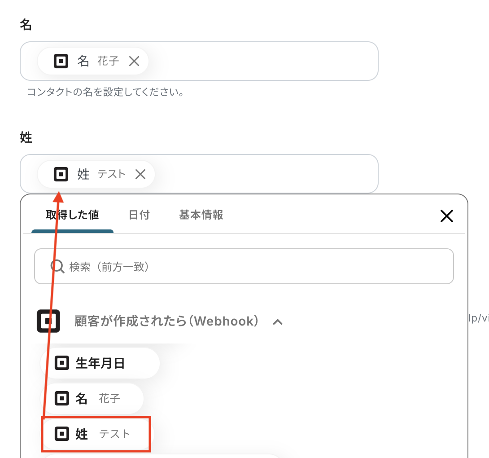Collapse the 顧客が作成されたら(Webhook) section chevron
The width and height of the screenshot is (489, 458).
(x=278, y=321)
